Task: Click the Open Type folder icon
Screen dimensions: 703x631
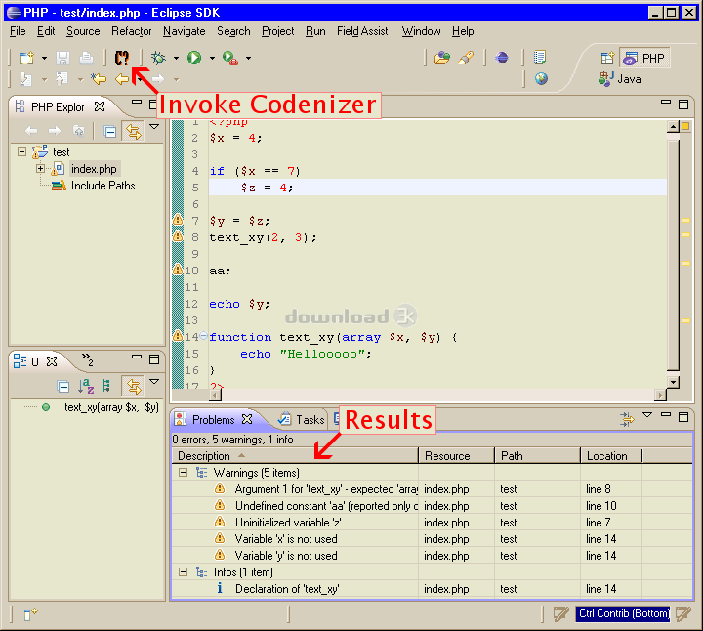Action: [x=442, y=58]
